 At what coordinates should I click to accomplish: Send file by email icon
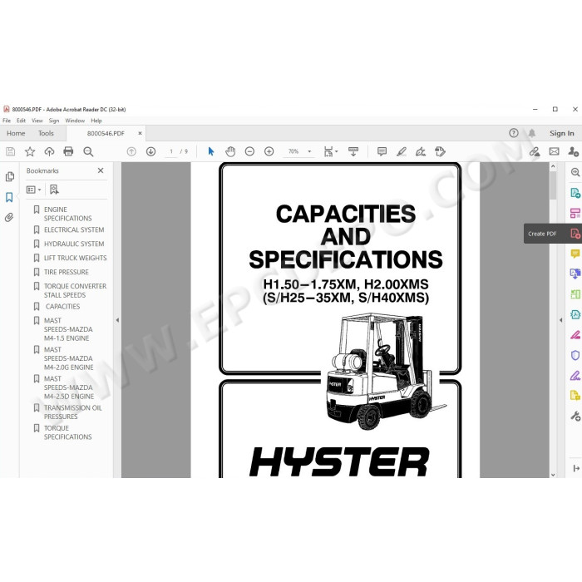pos(555,151)
